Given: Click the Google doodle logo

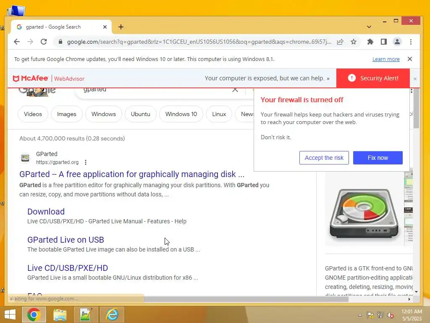Looking at the screenshot, I should coord(37,92).
